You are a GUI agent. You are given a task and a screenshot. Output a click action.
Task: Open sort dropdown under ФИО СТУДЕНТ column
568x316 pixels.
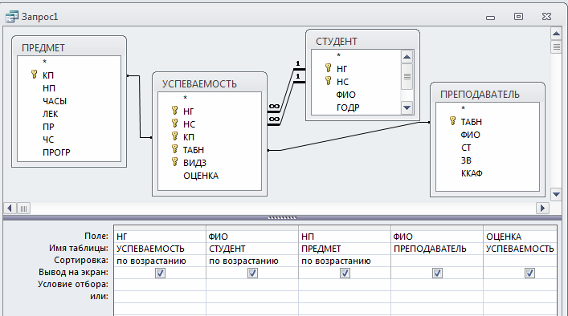click(252, 261)
